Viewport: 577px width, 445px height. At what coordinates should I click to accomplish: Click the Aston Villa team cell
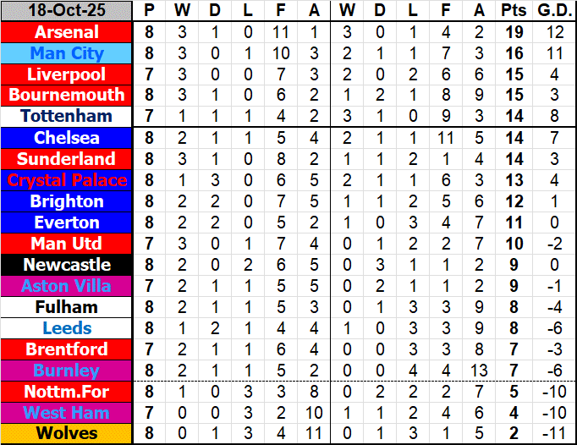(x=67, y=286)
